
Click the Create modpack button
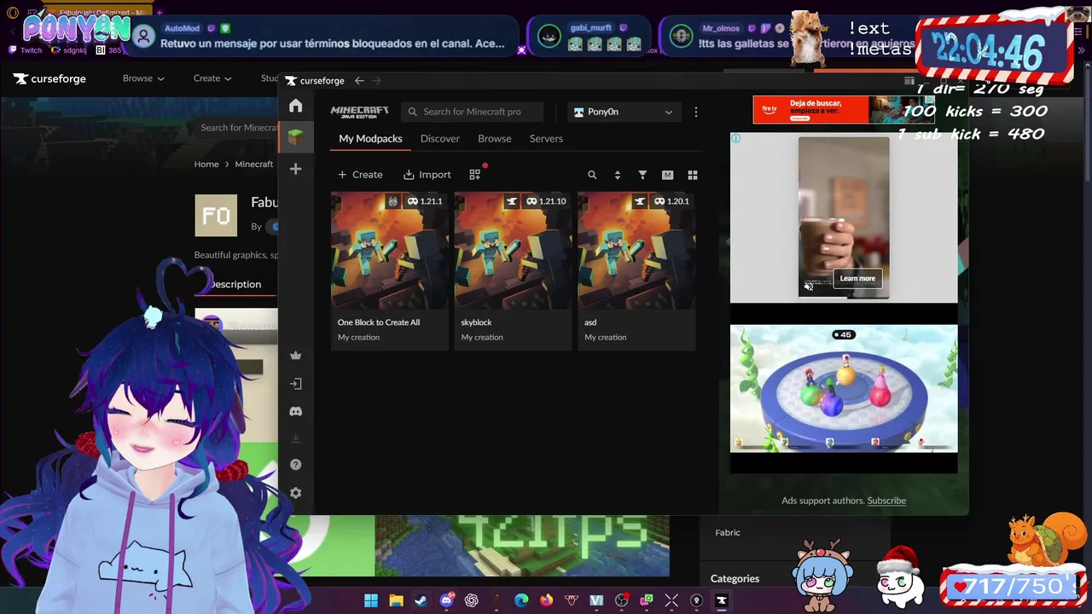(360, 174)
